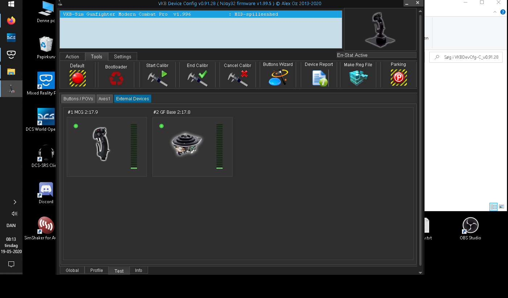Open the Settings tab
Image resolution: width=508 pixels, height=298 pixels.
click(x=123, y=56)
